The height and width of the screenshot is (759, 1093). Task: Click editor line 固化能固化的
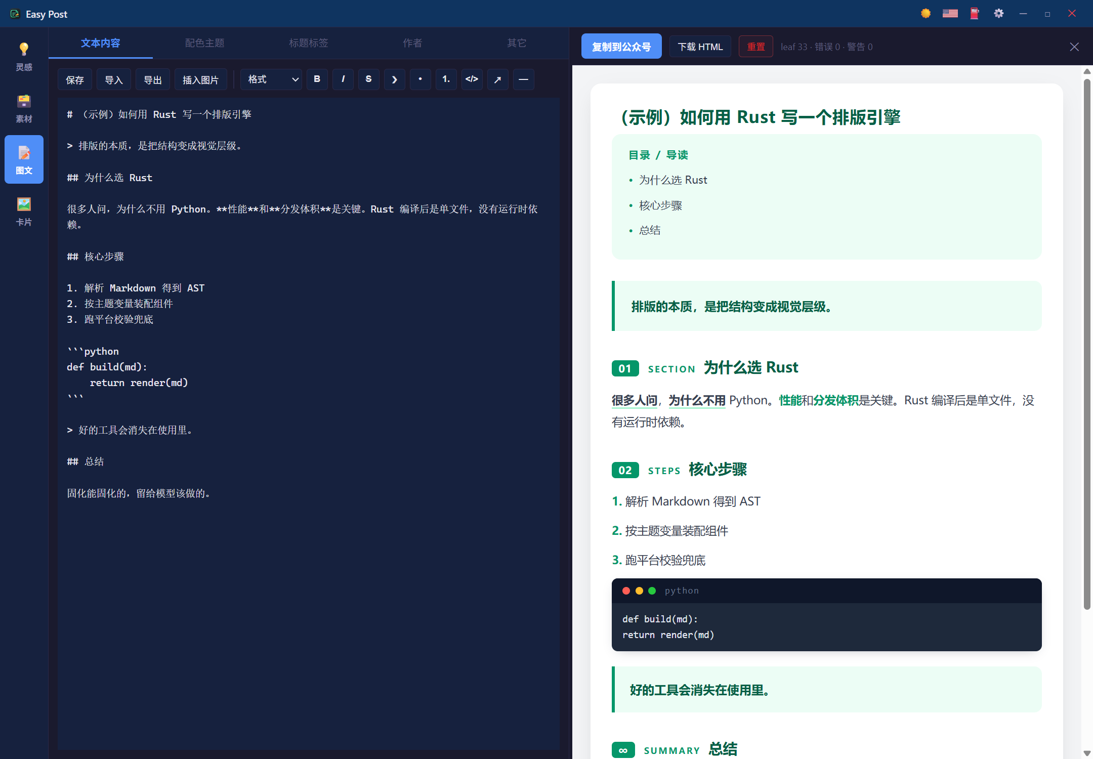tap(139, 493)
